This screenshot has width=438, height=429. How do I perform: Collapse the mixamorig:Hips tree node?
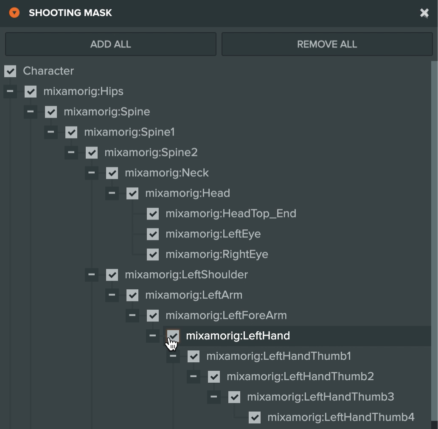[x=10, y=91]
